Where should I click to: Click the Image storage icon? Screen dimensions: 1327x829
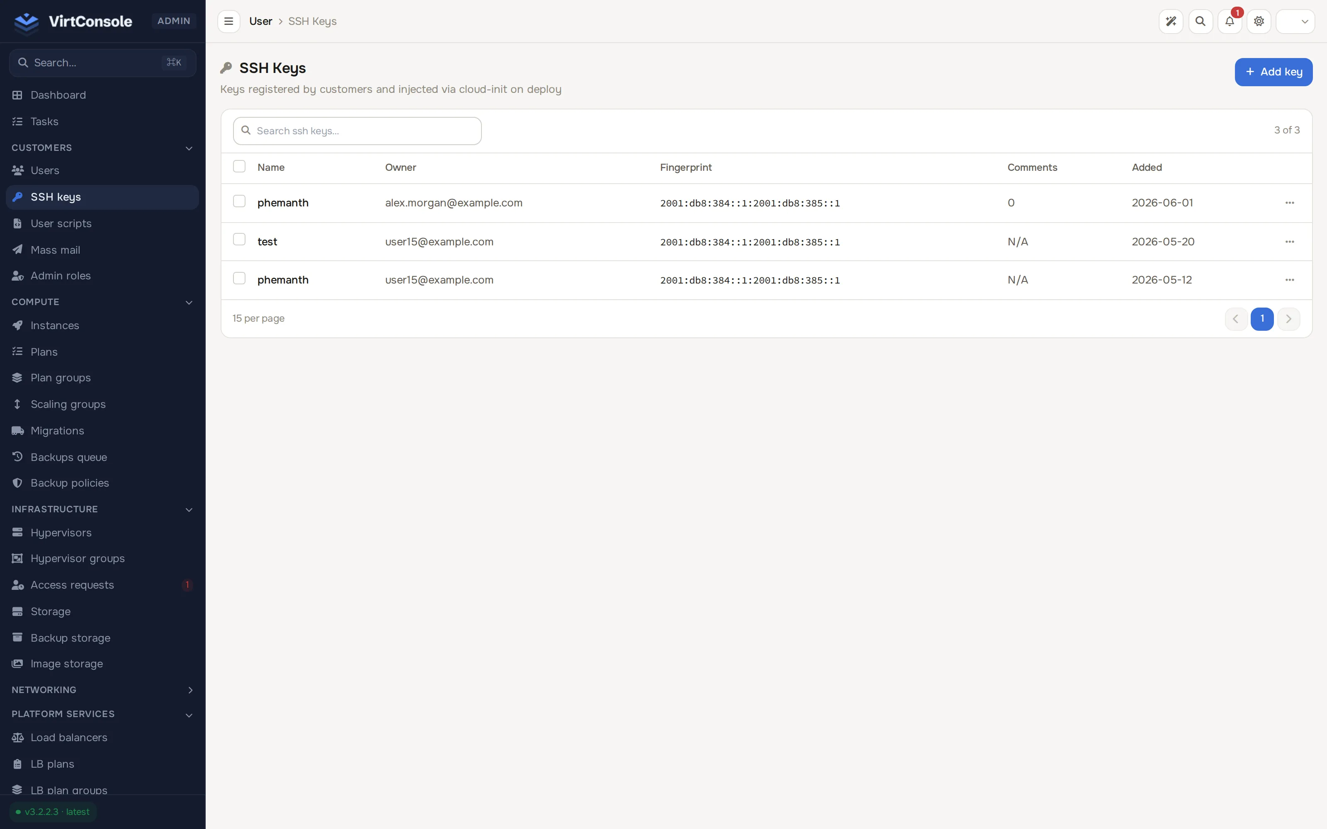17,664
